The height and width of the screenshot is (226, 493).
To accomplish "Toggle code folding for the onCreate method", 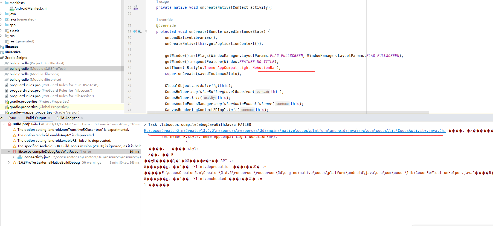I will click(x=146, y=32).
